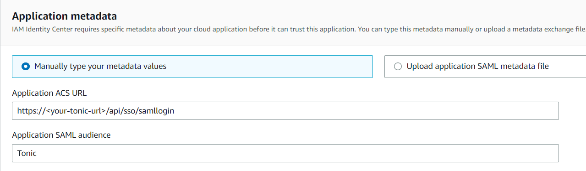
Task: Place cursor on the word Tonic in audience field
Action: pyautogui.click(x=27, y=153)
